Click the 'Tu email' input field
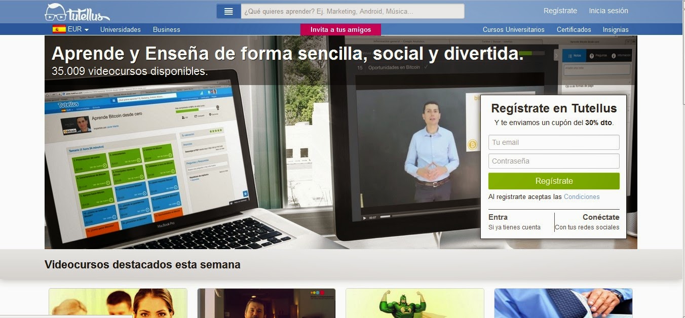Screen dimensions: 685x318 [x=554, y=142]
